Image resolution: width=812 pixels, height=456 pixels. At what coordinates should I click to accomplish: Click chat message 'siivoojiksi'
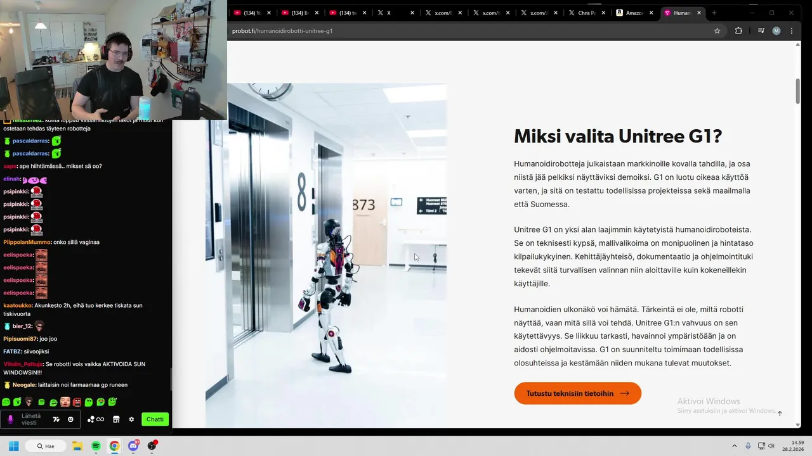click(37, 351)
